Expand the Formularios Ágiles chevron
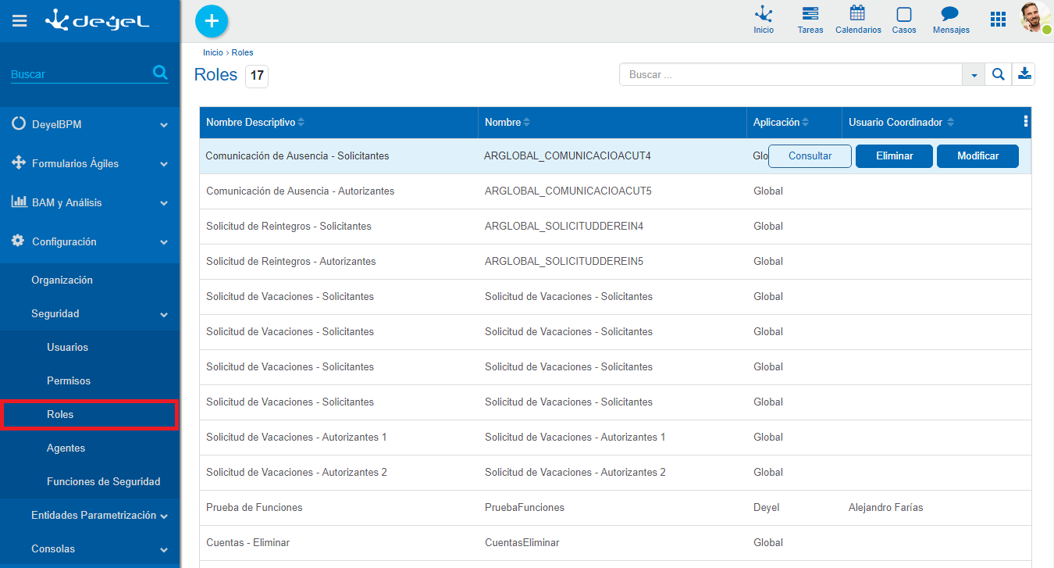The width and height of the screenshot is (1054, 568). click(x=164, y=164)
